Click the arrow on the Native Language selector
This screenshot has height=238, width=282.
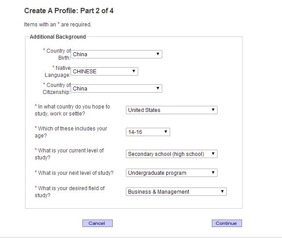tap(134, 71)
